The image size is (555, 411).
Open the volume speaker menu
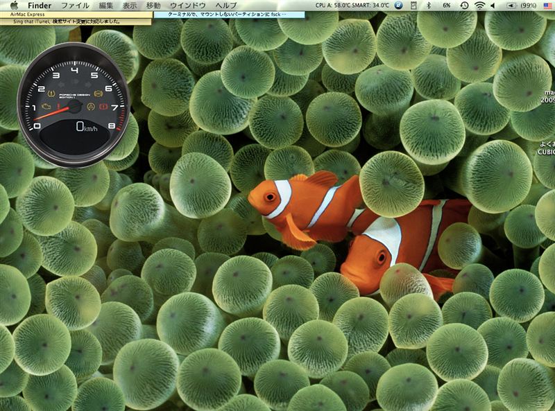493,6
